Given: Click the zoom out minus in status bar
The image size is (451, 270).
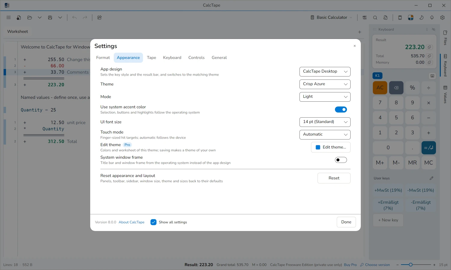Looking at the screenshot, I should pos(397,265).
